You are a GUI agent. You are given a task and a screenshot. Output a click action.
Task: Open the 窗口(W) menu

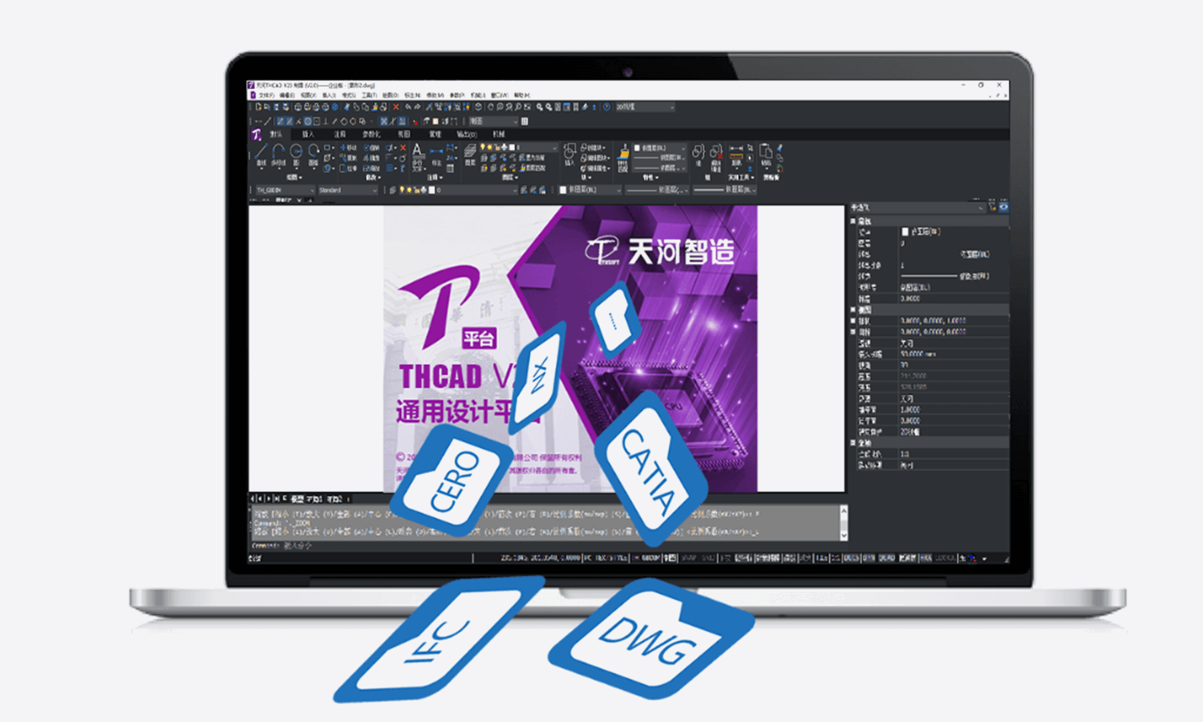coord(500,95)
